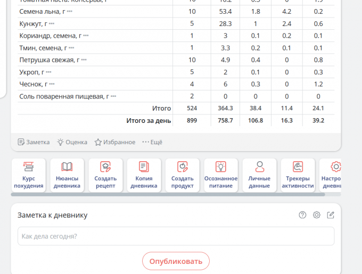This screenshot has width=362, height=274.
Task: Click the horizontal scrollbar under tiles
Action: pos(160,195)
